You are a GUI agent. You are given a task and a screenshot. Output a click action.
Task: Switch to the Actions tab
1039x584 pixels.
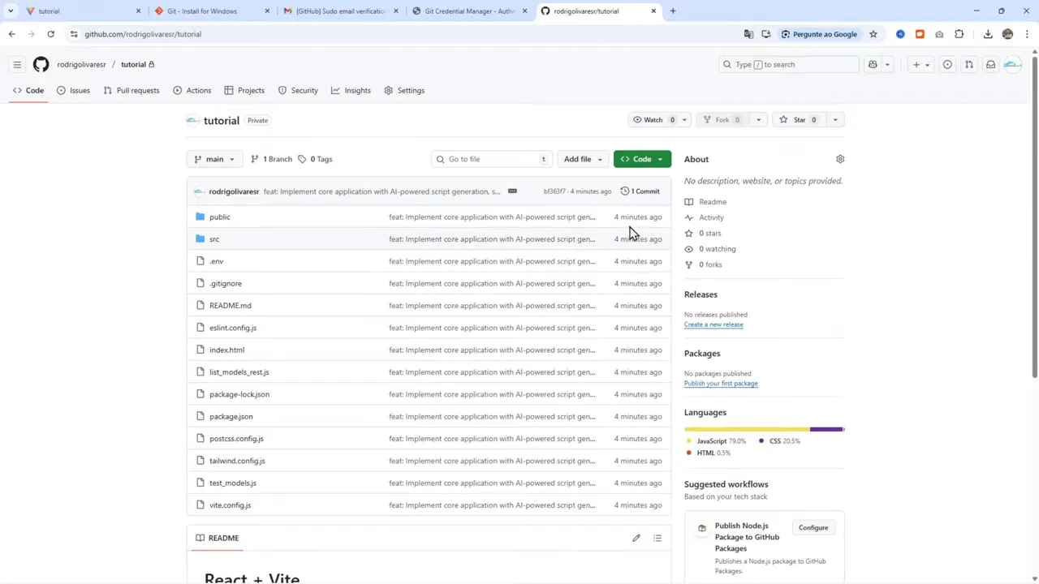[198, 90]
